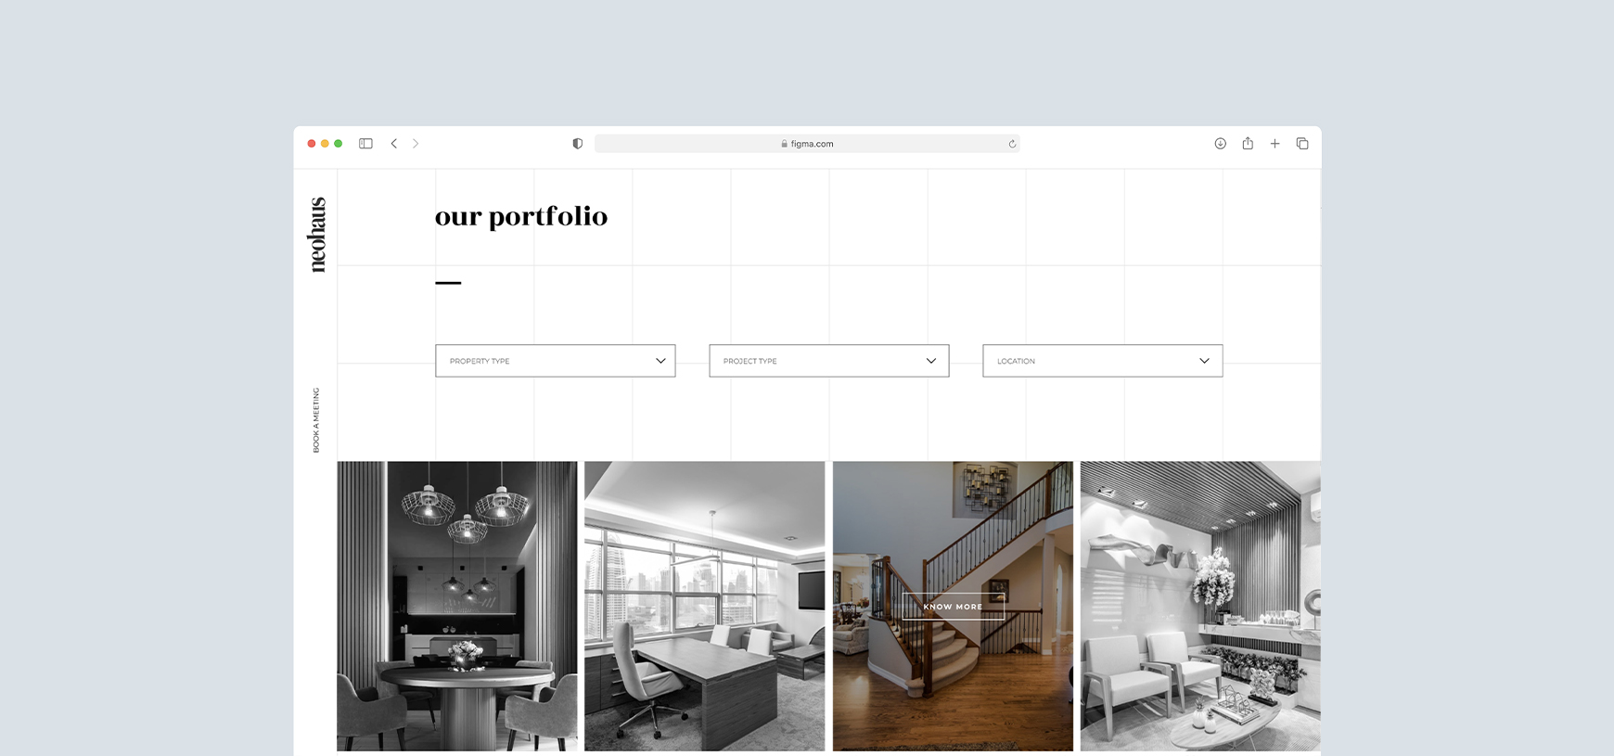Image resolution: width=1614 pixels, height=756 pixels.
Task: Click the share icon in toolbar
Action: point(1248,143)
